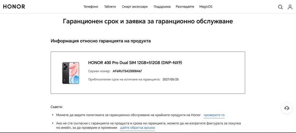296x133 pixels.
Task: Follow the дайте обратна връзка link
Action: coord(137,128)
